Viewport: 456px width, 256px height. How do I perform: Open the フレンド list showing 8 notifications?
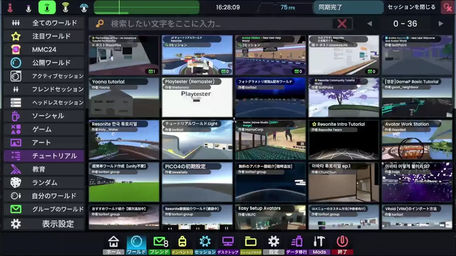click(159, 244)
